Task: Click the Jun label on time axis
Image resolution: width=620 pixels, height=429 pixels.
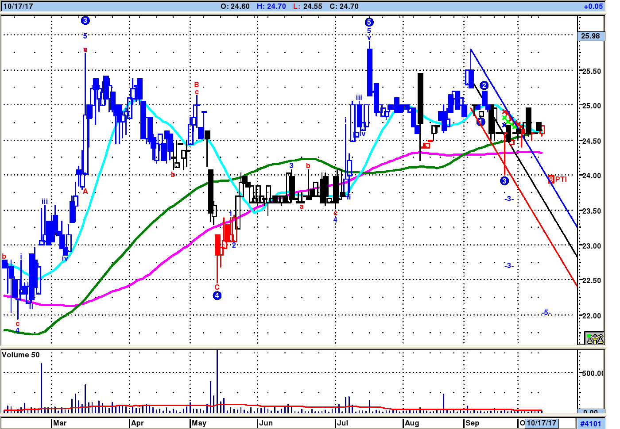Action: click(266, 423)
